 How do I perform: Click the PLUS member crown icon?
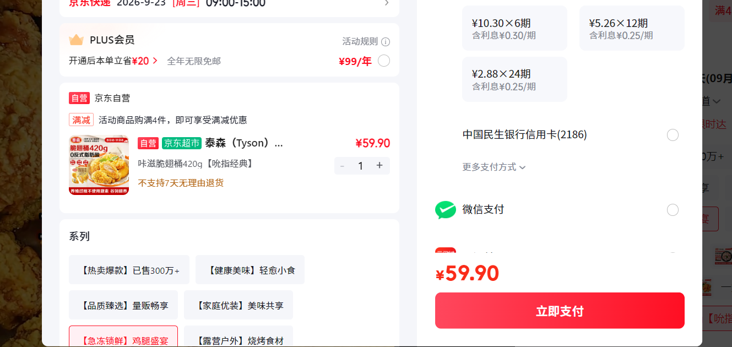pyautogui.click(x=76, y=40)
